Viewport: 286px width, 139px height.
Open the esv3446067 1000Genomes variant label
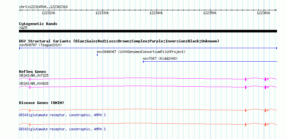coord(141,52)
